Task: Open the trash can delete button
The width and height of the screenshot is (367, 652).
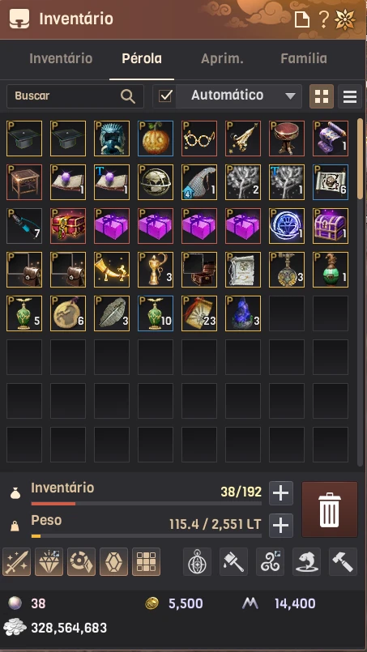Action: pos(330,509)
